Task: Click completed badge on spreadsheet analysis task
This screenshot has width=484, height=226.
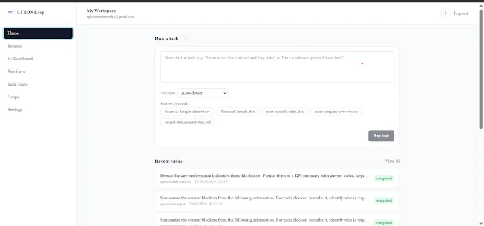Action: point(384,178)
